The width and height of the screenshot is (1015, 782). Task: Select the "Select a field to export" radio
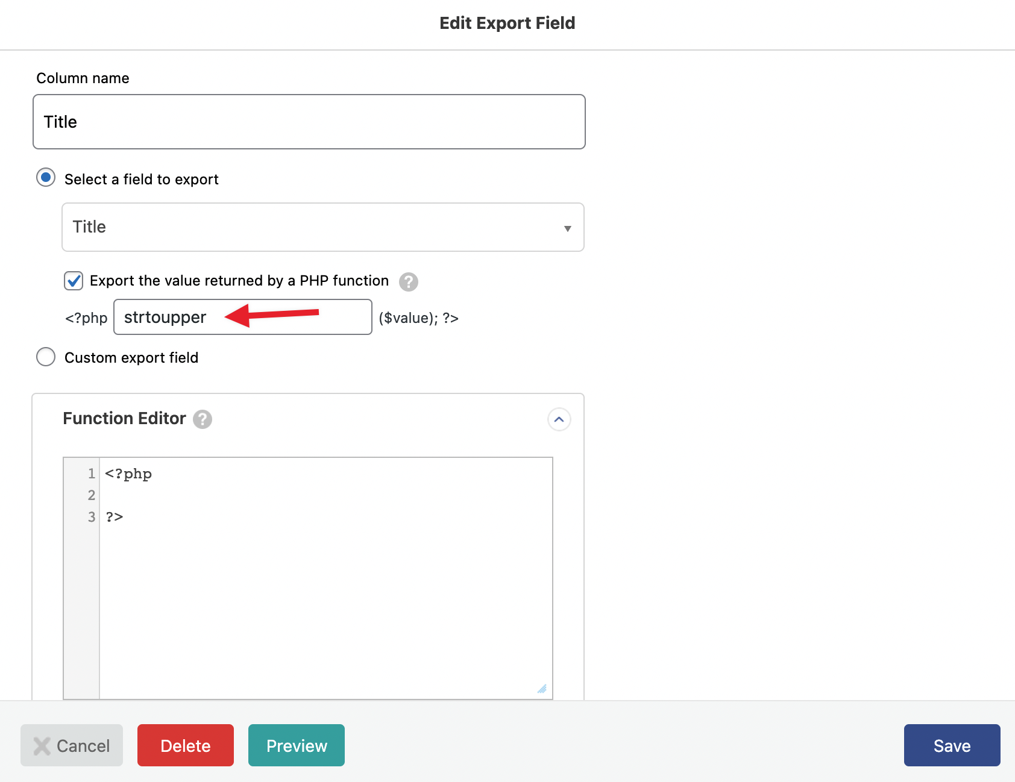[46, 178]
